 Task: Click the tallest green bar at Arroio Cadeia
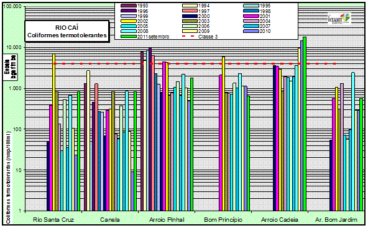click(x=305, y=124)
